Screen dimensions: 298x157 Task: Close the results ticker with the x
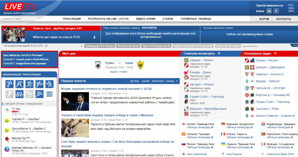(81, 46)
